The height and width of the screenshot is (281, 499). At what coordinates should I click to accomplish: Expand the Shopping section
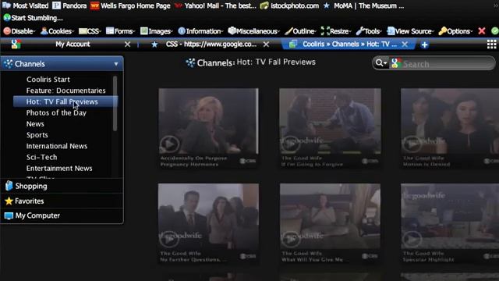62,186
